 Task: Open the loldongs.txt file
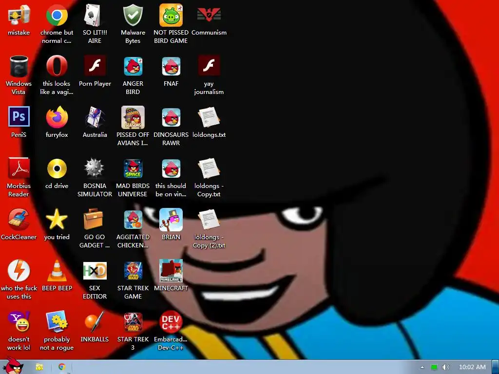click(209, 117)
